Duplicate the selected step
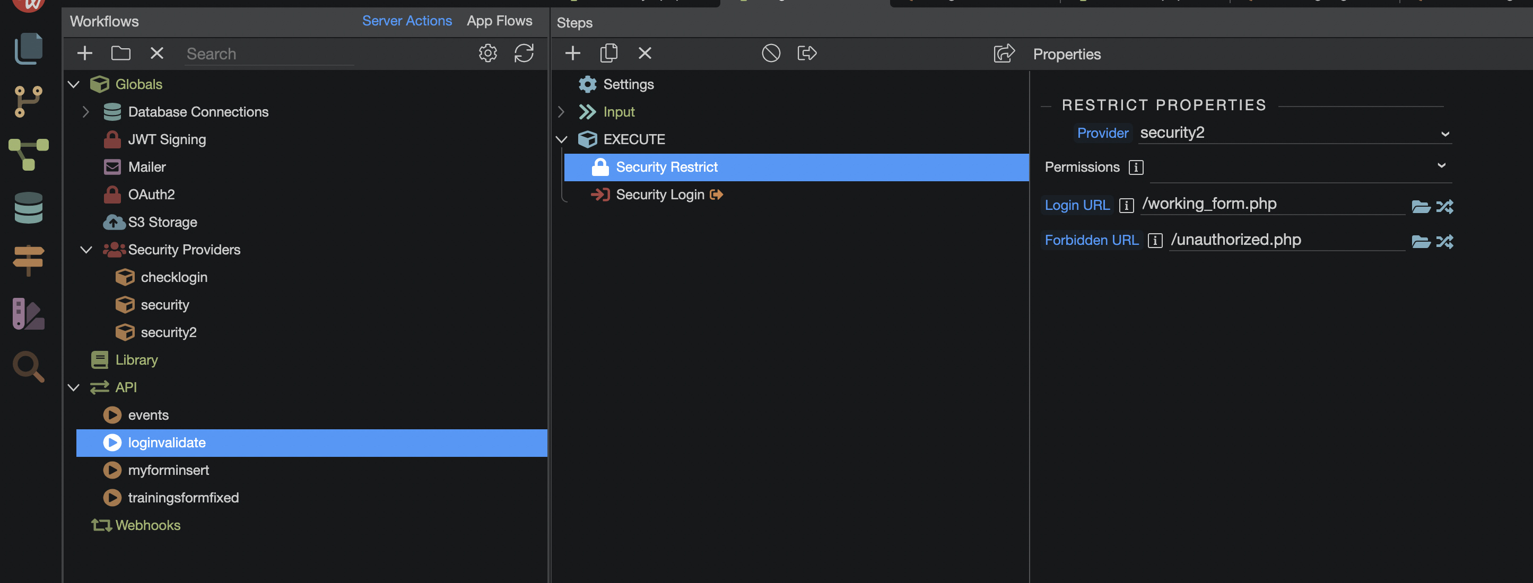The image size is (1533, 583). pos(609,53)
